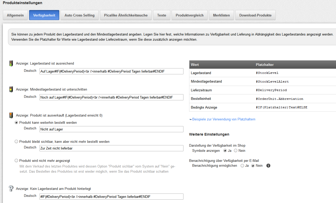Click the info icon beside Benachrichtigung ermöglichen
Viewport: 336px width, 203px height.
[268, 166]
